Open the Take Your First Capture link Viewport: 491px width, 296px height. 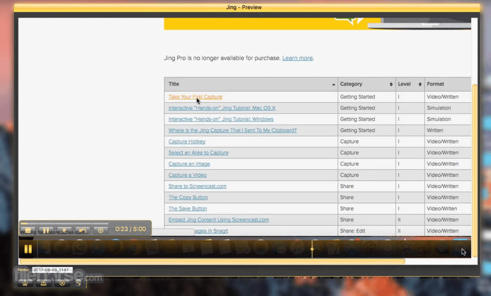click(195, 97)
